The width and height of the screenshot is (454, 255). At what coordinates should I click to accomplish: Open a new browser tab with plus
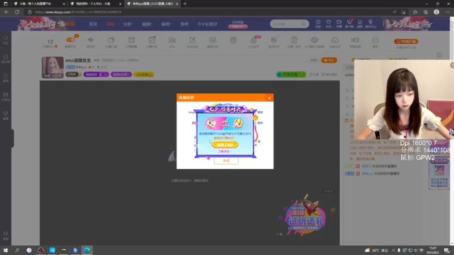185,4
